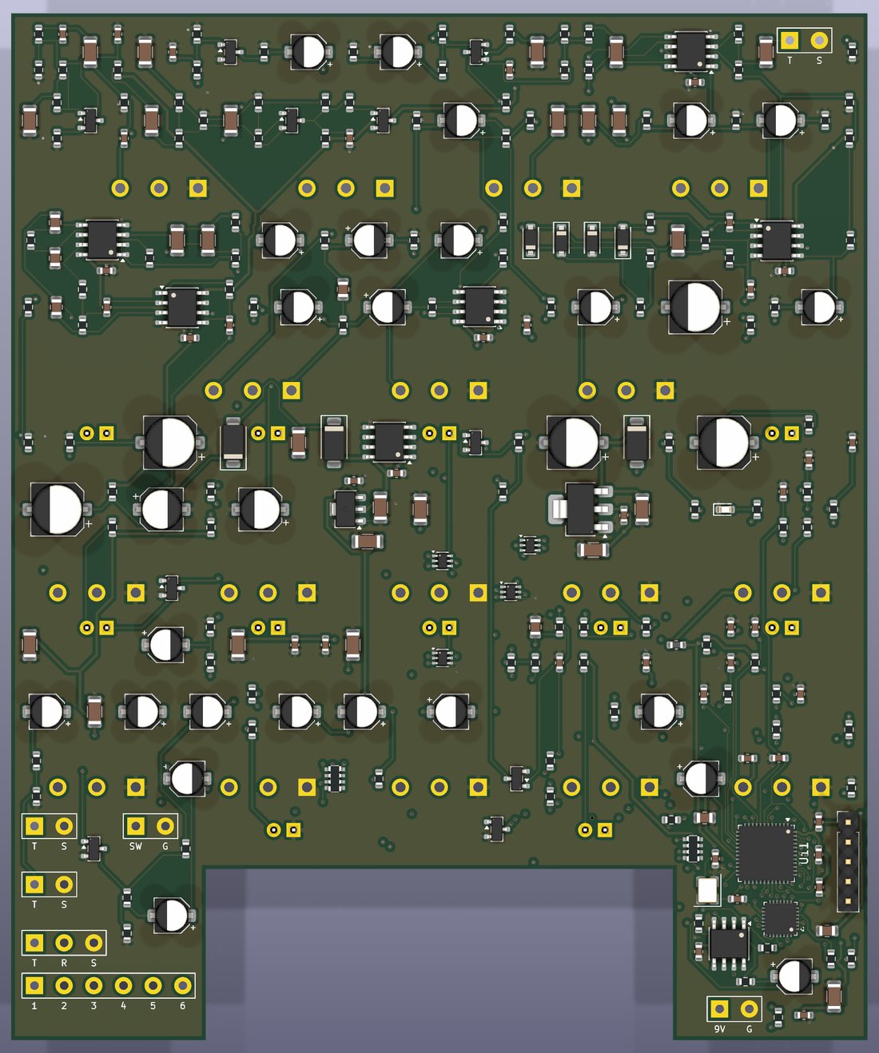Click the SOIC-8 chip above 9V header
879x1053 pixels.
728,943
